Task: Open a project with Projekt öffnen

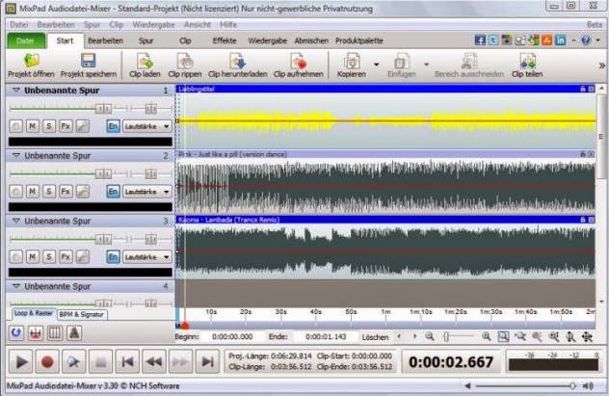Action: (31, 66)
